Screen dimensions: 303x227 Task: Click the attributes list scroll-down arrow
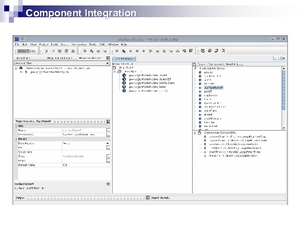coord(284,128)
